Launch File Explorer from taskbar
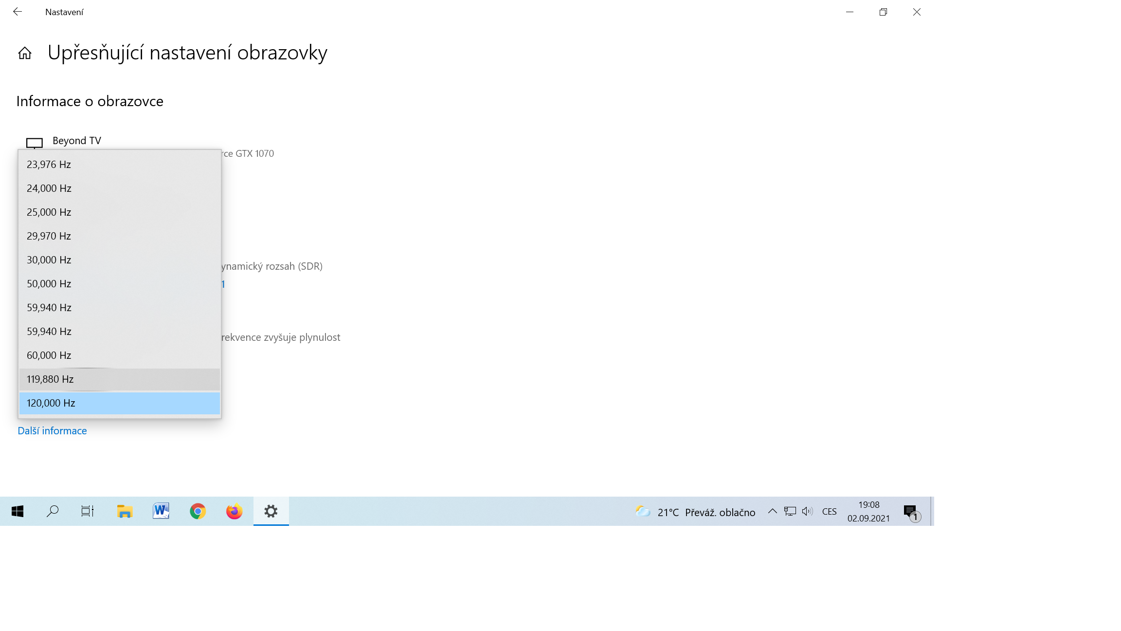Viewport: 1121px width, 631px height. [x=125, y=511]
